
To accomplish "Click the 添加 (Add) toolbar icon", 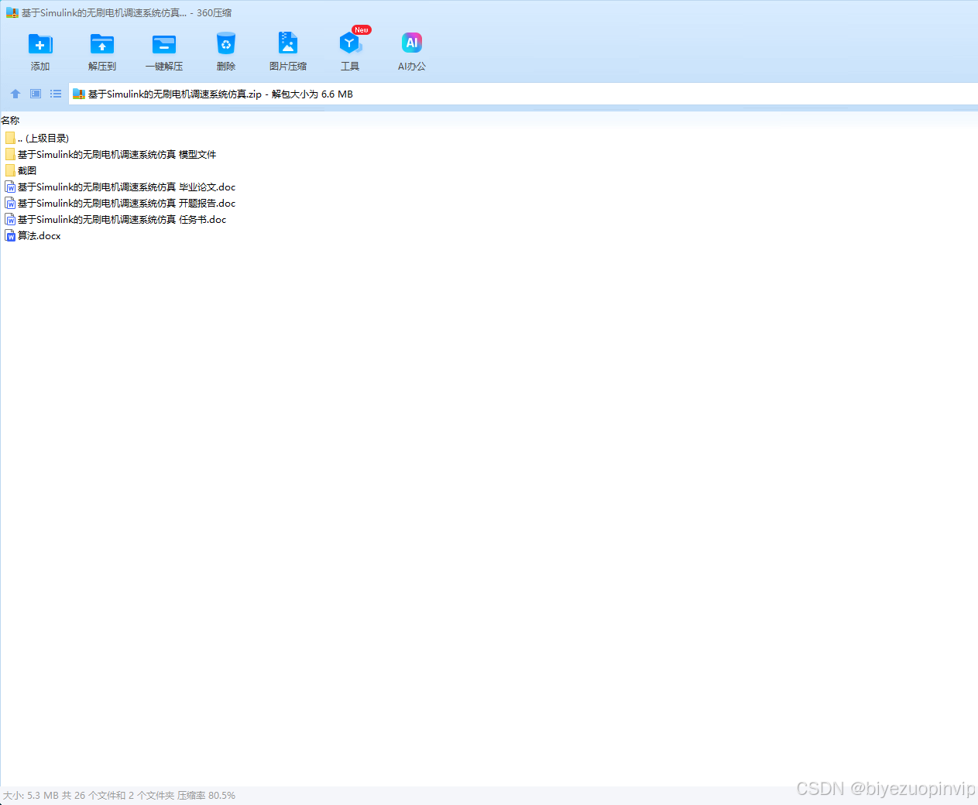I will coord(40,44).
